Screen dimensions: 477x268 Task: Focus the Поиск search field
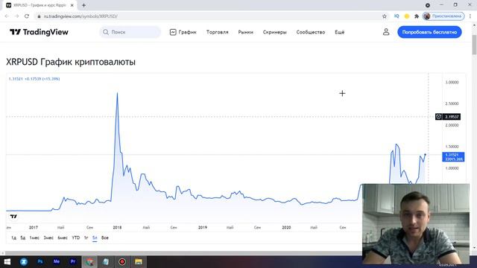[130, 32]
